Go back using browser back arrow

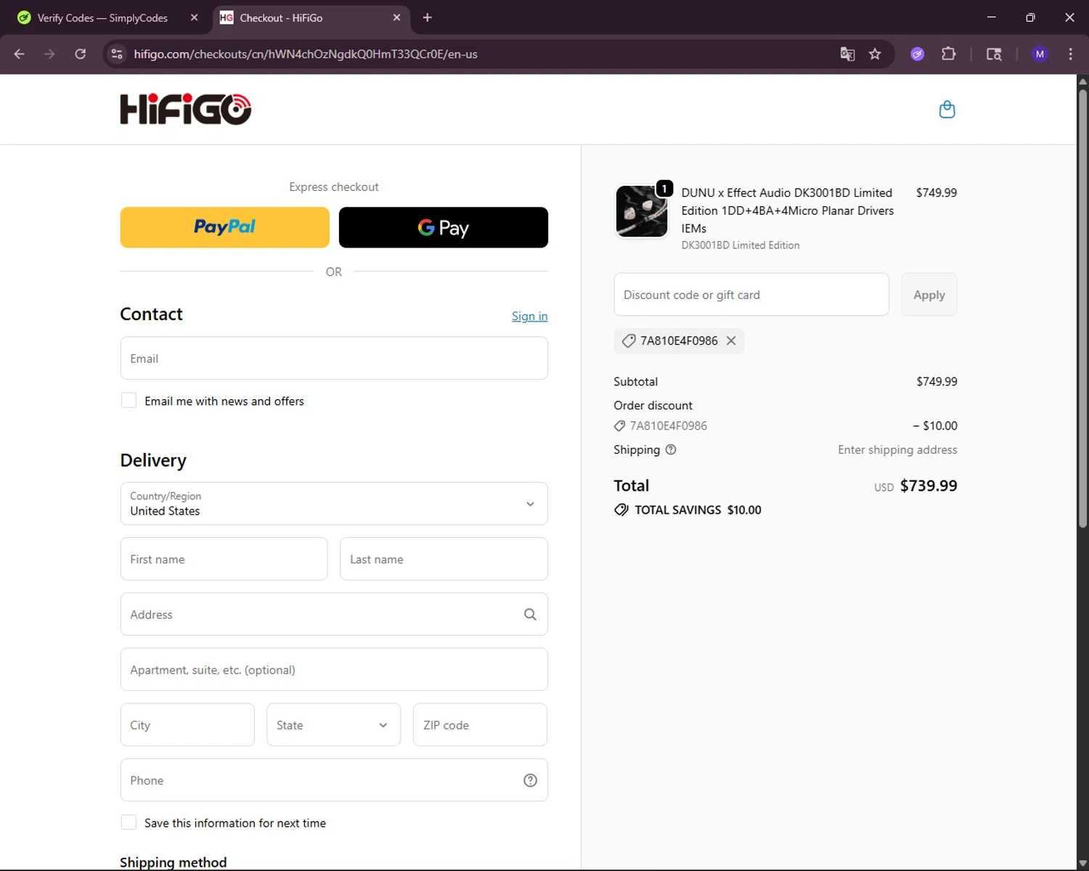[x=20, y=54]
